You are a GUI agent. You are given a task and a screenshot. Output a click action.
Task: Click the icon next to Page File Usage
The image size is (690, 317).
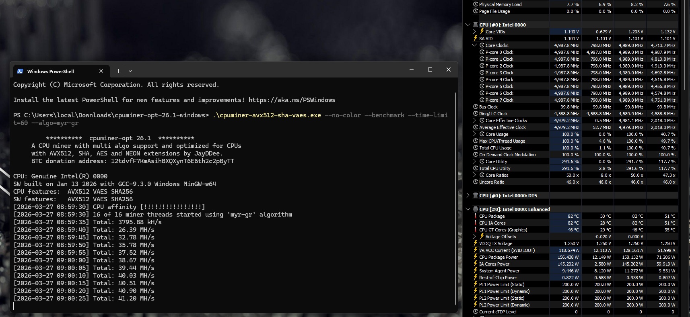pyautogui.click(x=476, y=11)
